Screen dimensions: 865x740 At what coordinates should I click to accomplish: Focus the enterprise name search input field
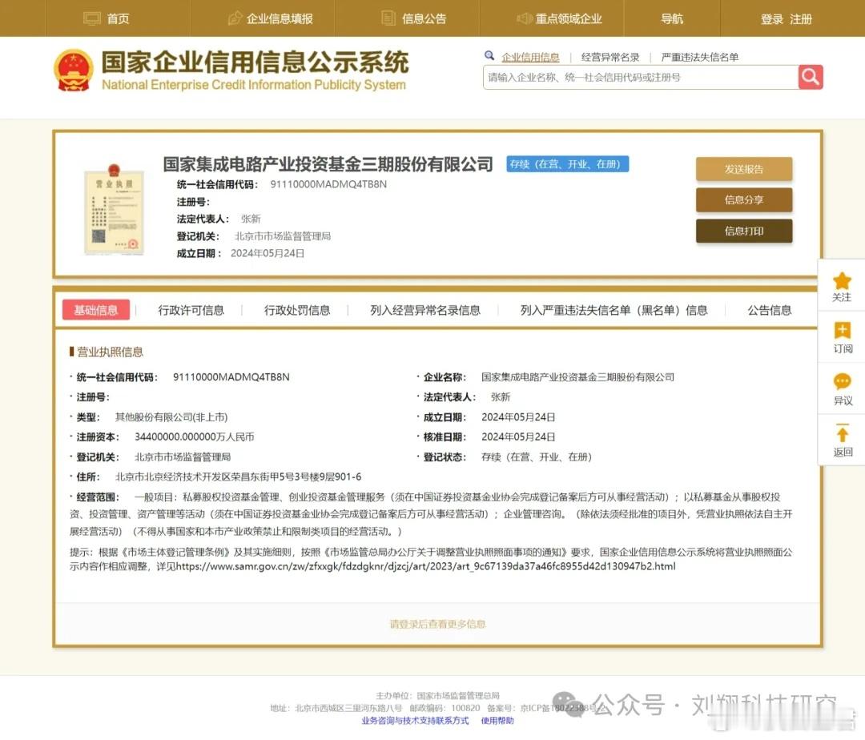[x=641, y=77]
